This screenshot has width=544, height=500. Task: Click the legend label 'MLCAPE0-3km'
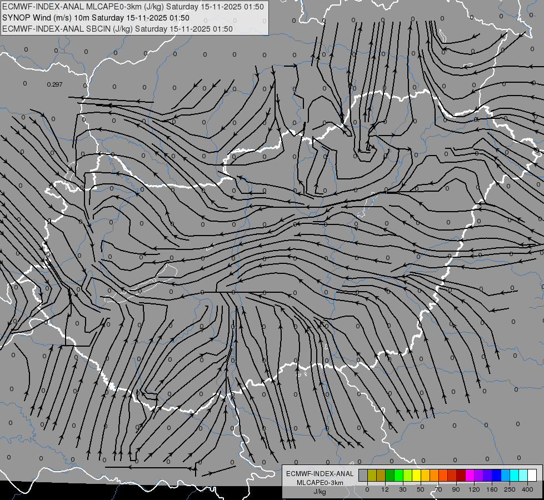pos(320,483)
